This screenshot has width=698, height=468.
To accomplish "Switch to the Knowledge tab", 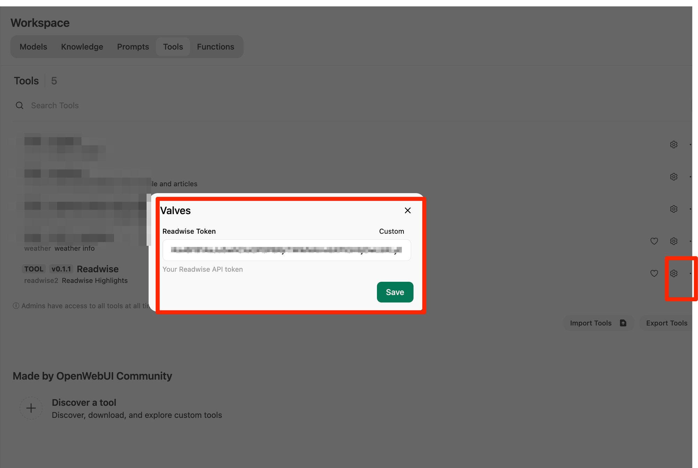I will coord(82,47).
